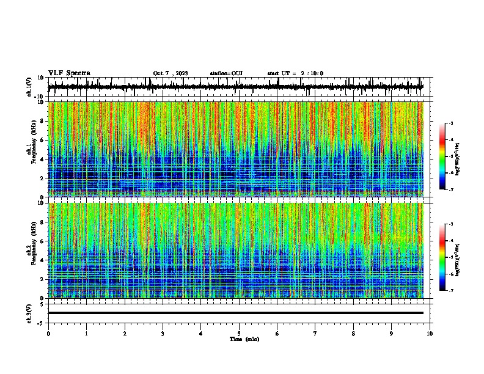The image size is (484, 374).
Task: Click time axis tick label "3"
Action: [163, 333]
